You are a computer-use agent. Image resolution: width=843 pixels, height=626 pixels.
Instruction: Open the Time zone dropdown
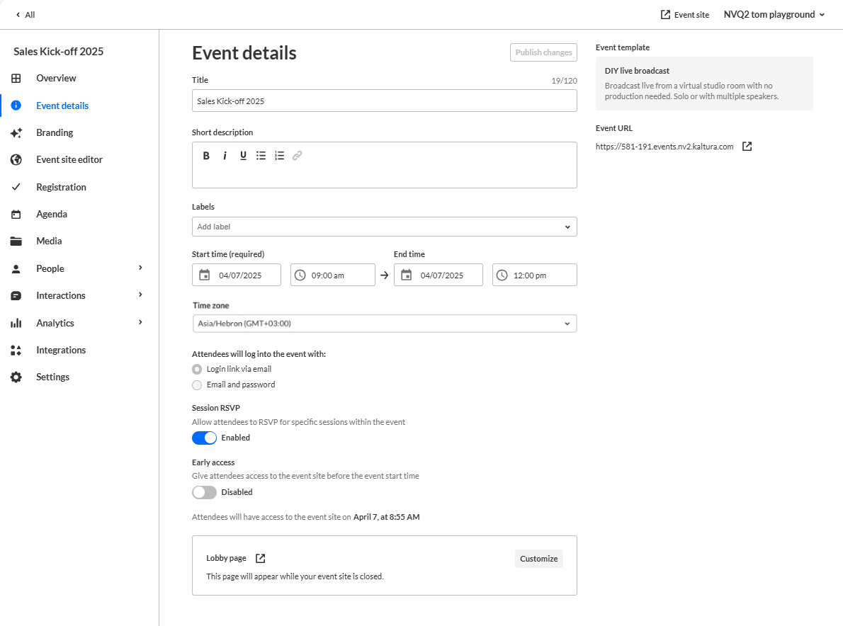pos(384,324)
